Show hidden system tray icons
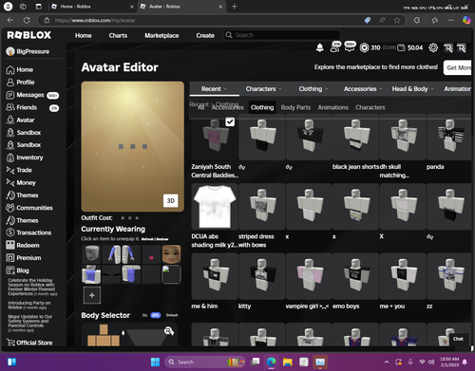This screenshot has height=371, width=475. [x=387, y=362]
